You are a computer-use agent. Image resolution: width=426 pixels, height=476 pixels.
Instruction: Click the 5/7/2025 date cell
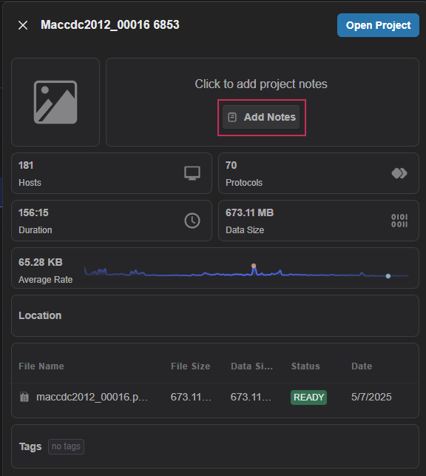[371, 397]
